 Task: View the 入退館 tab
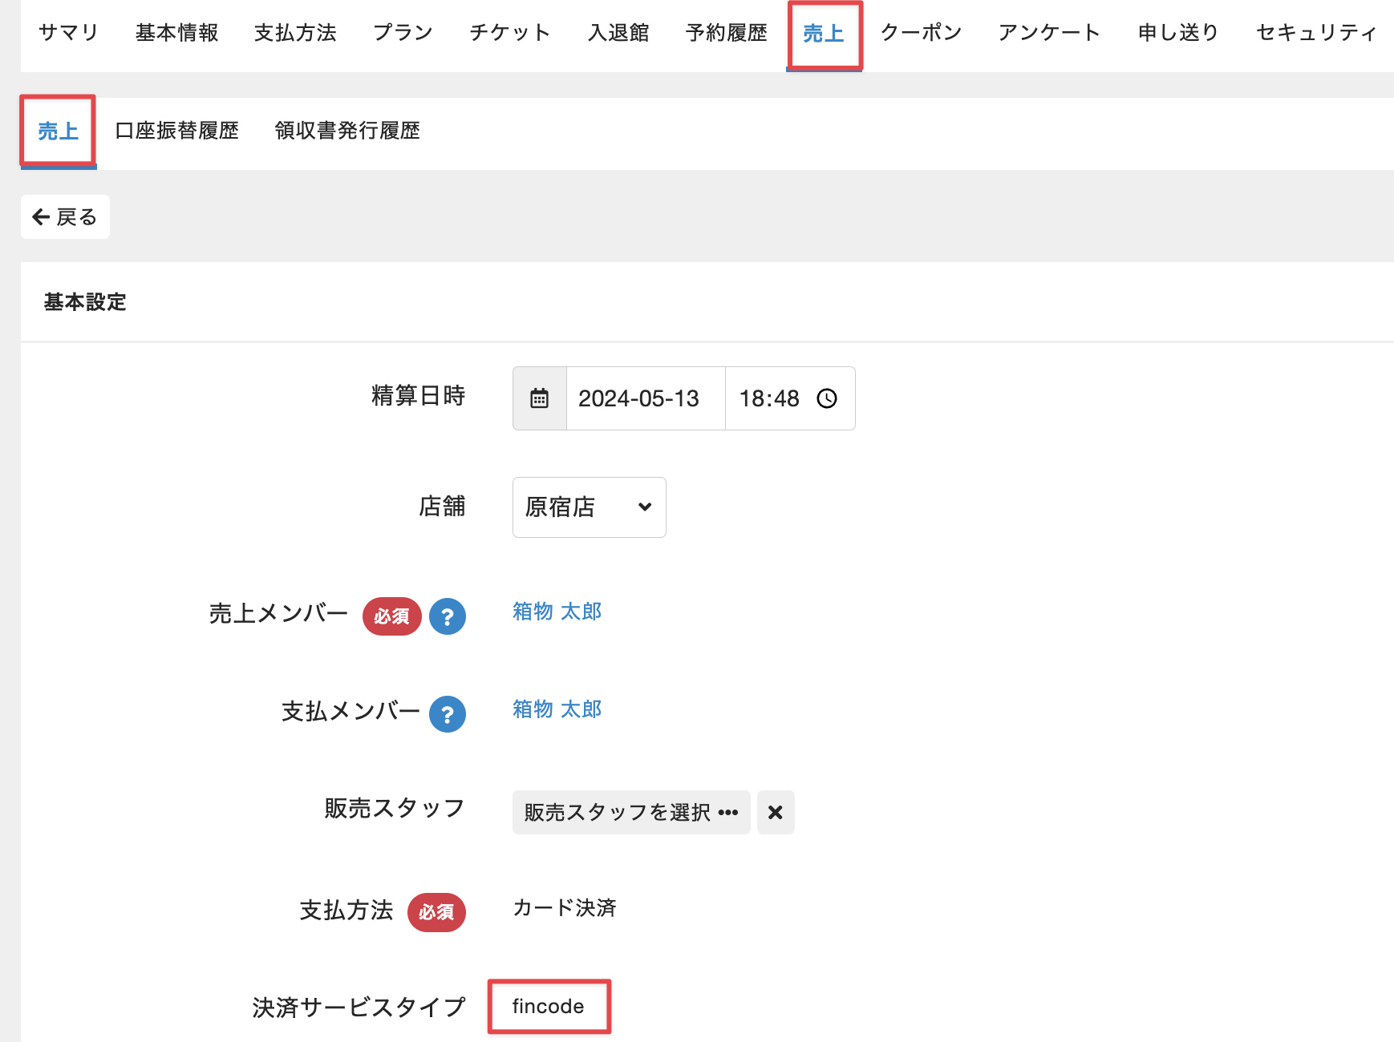point(618,33)
